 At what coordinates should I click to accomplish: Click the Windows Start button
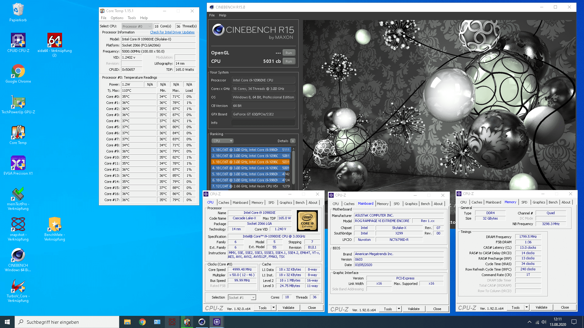click(7, 322)
